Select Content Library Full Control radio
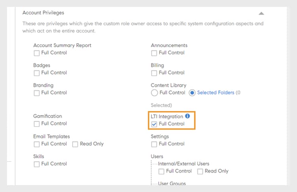The height and width of the screenshot is (192, 297). tap(154, 93)
